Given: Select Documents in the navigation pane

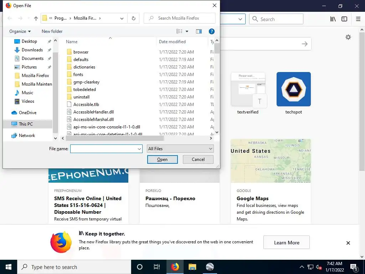Looking at the screenshot, I should [x=32, y=59].
